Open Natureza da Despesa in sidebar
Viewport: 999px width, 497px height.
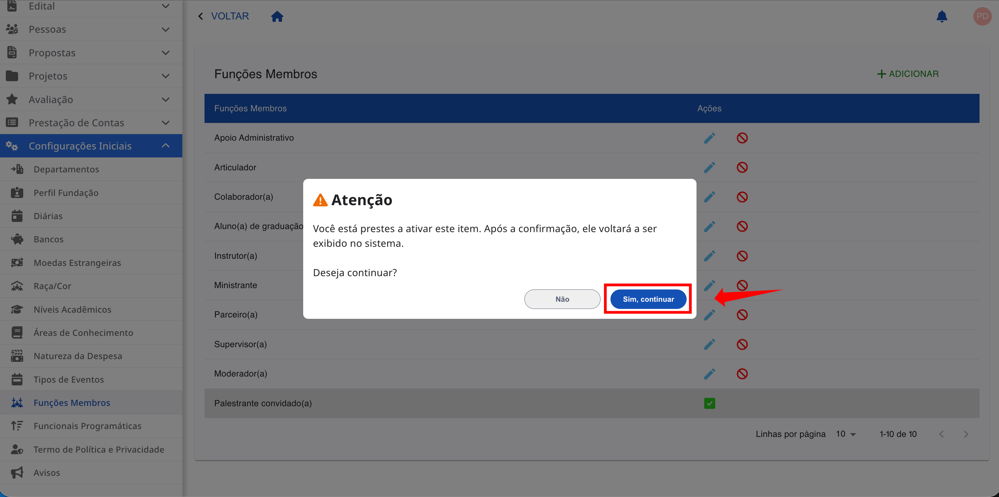(91, 356)
